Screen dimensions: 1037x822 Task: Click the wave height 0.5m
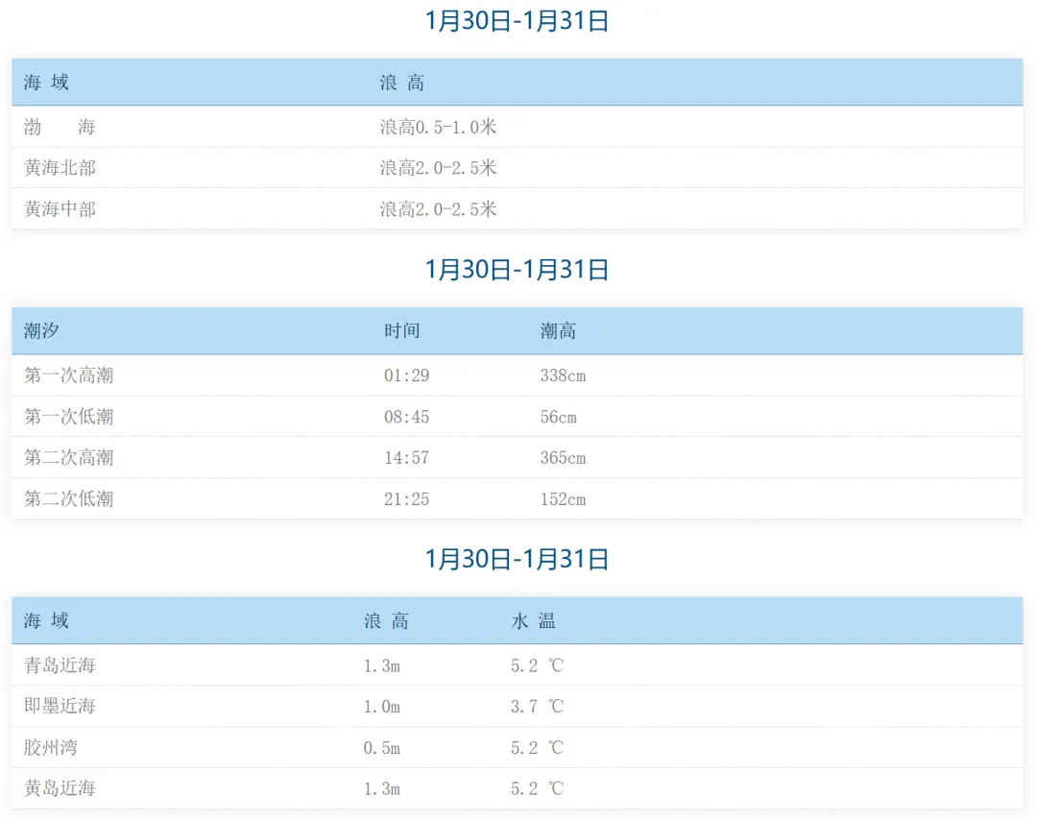point(381,748)
